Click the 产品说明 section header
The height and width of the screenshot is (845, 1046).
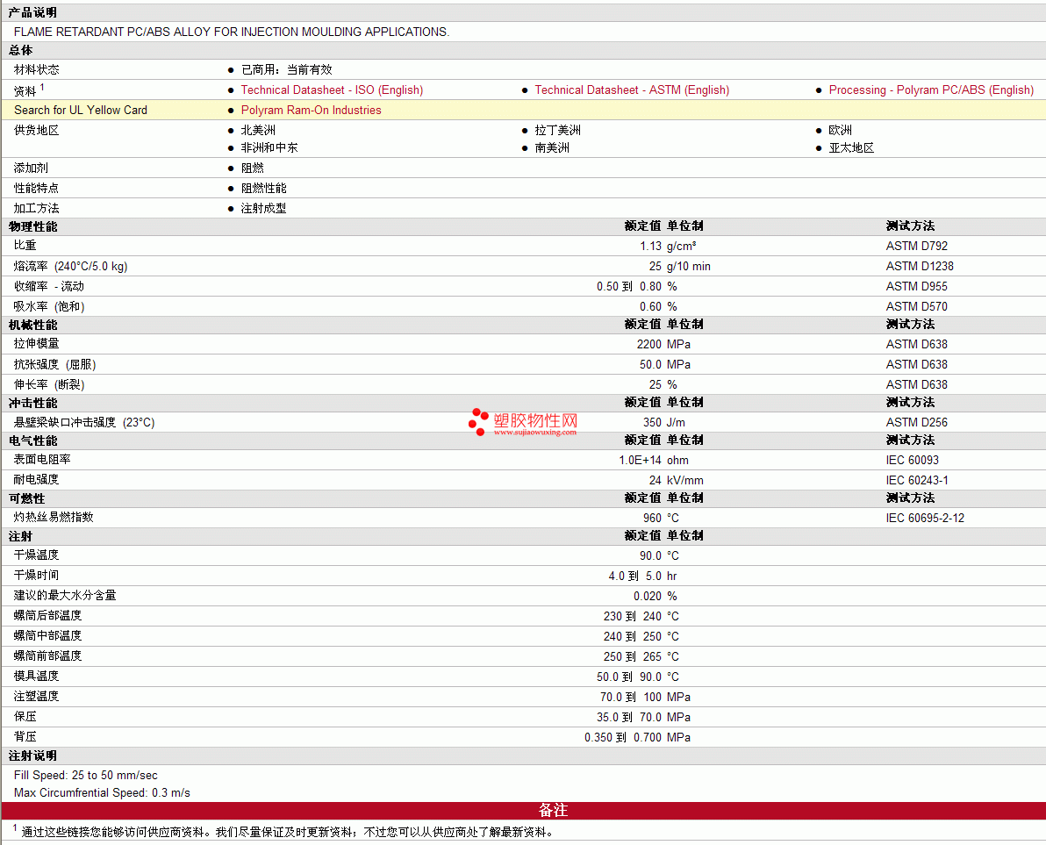32,12
